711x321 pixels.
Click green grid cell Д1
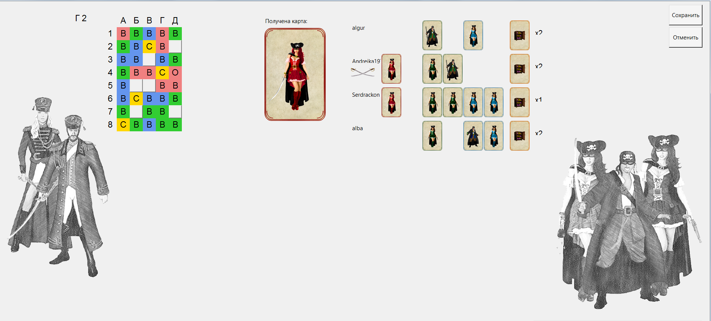175,33
